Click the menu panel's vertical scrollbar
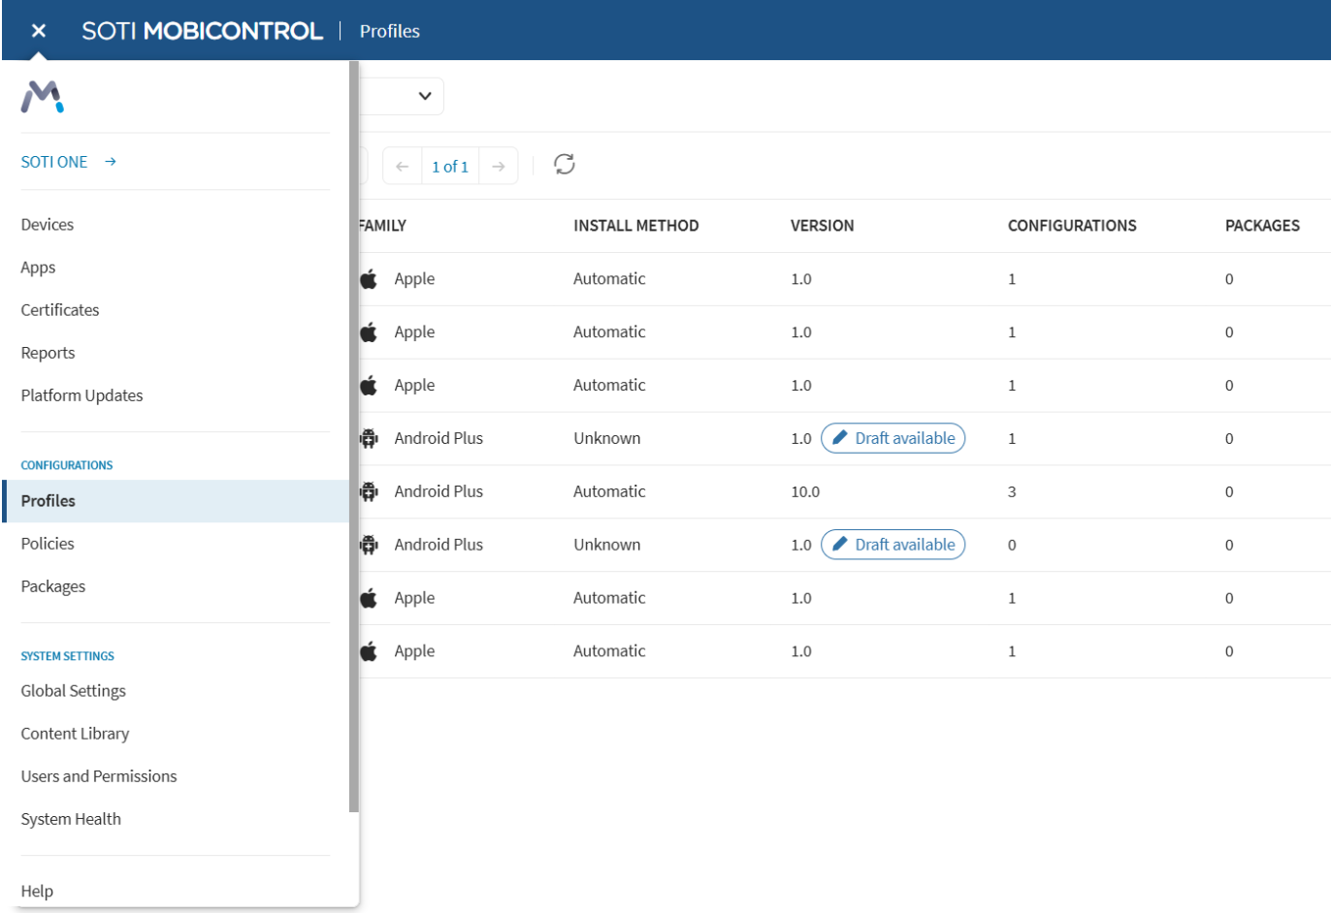The width and height of the screenshot is (1331, 913). click(x=354, y=436)
